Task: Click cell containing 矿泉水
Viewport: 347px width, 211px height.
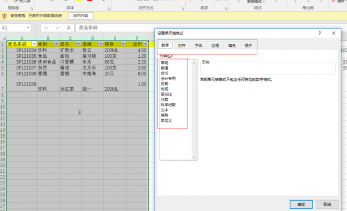Action: click(x=70, y=50)
